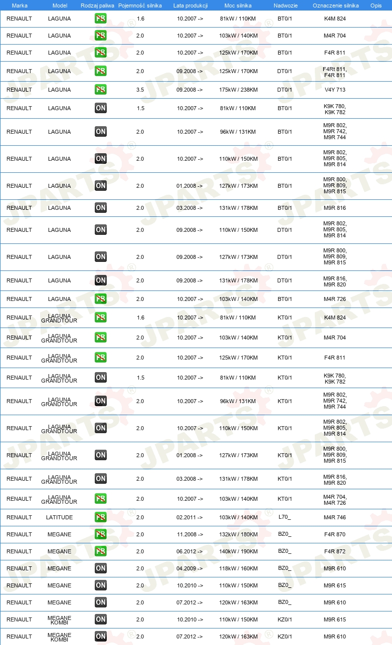Click the 'Nadwozie' column header
The height and width of the screenshot is (645, 392).
285,6
